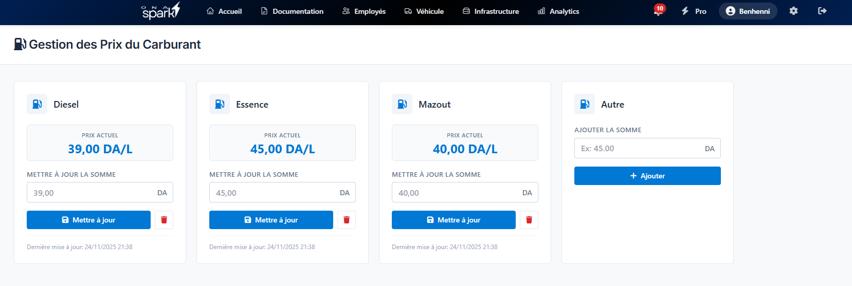Viewport: 852px width, 286px height.
Task: Click the Mazout fuel pump icon
Action: 402,104
